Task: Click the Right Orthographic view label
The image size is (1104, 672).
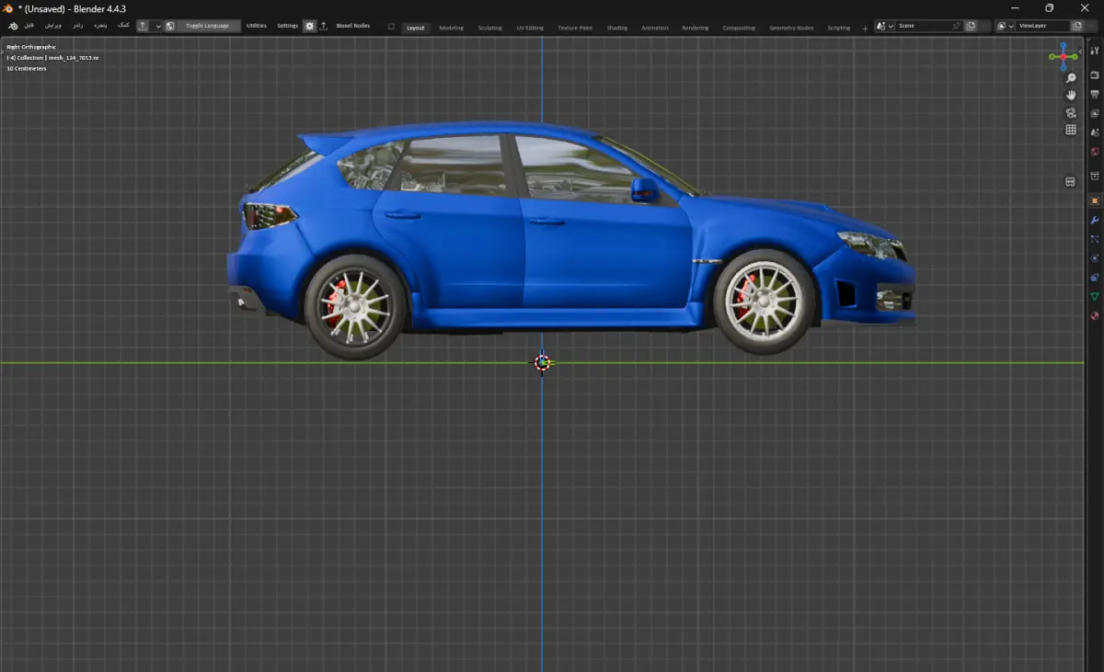Action: pos(31,46)
